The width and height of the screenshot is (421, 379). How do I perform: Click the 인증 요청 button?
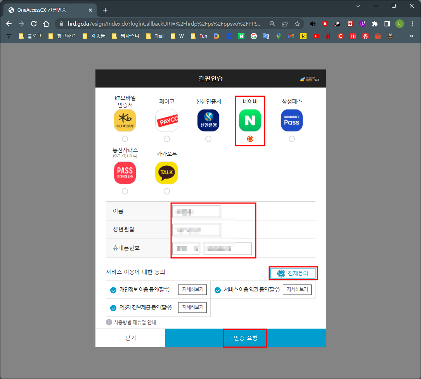click(245, 337)
